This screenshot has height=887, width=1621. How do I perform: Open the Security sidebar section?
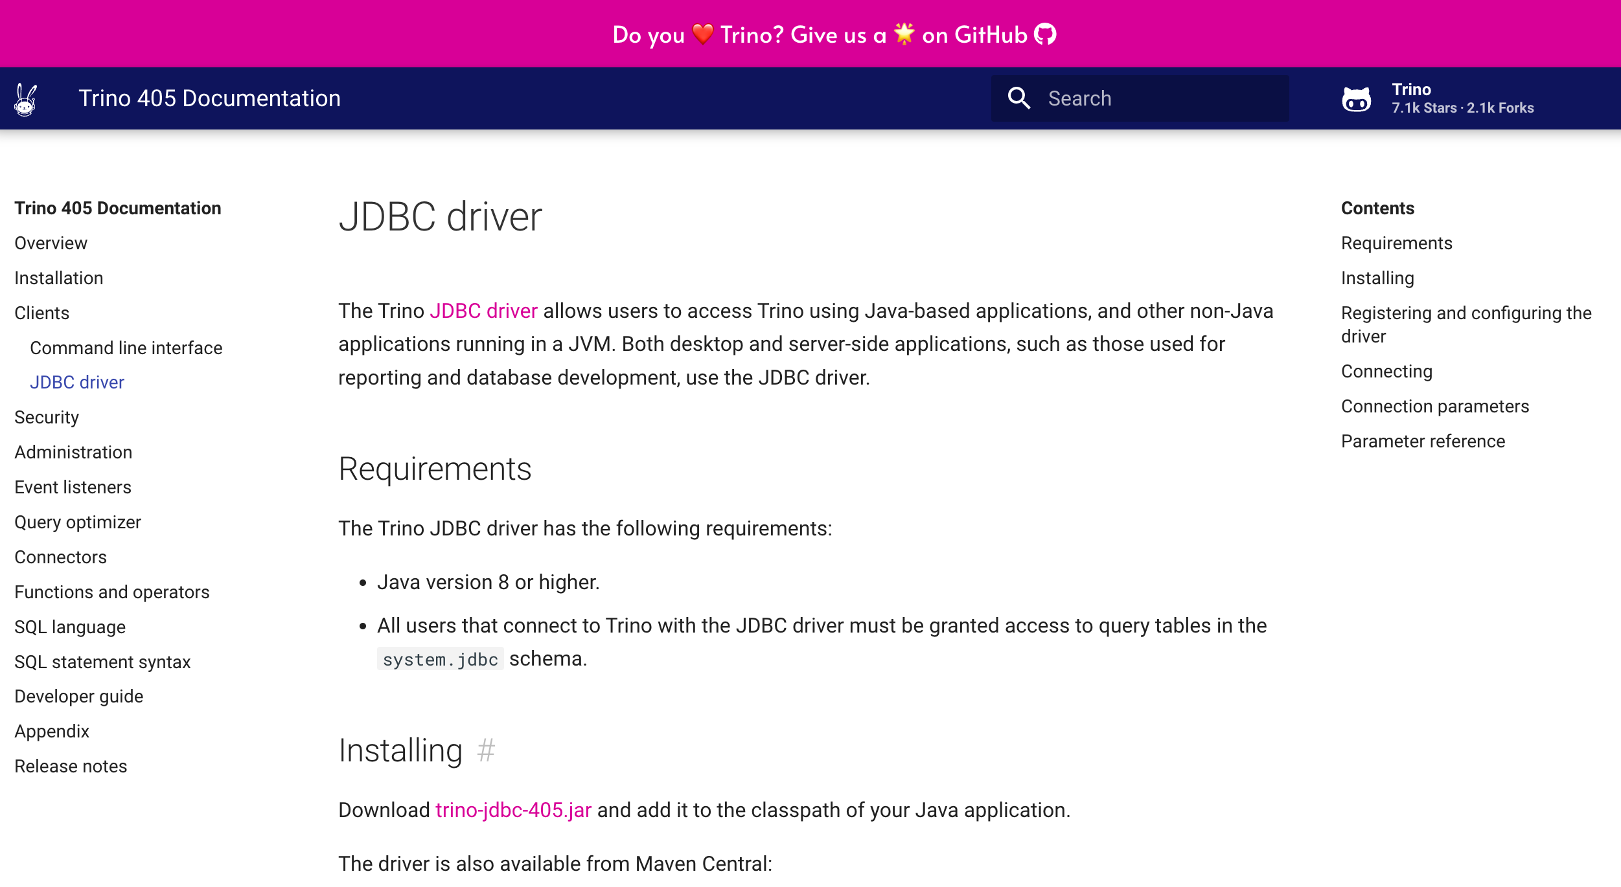(47, 417)
